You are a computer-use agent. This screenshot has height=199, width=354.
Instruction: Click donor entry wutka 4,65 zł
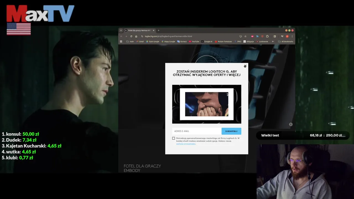(x=19, y=152)
